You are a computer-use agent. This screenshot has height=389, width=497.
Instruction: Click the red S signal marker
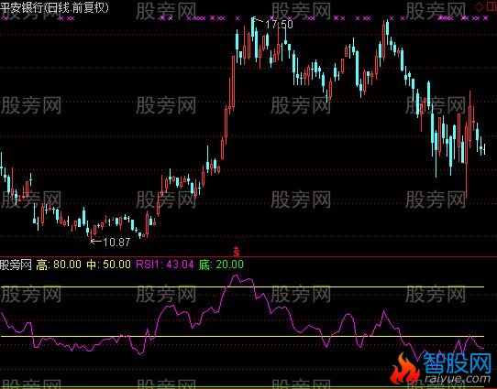(x=237, y=252)
